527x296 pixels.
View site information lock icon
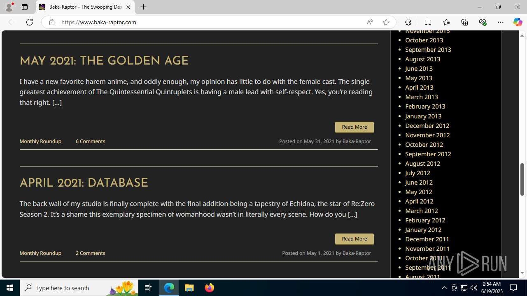[51, 22]
